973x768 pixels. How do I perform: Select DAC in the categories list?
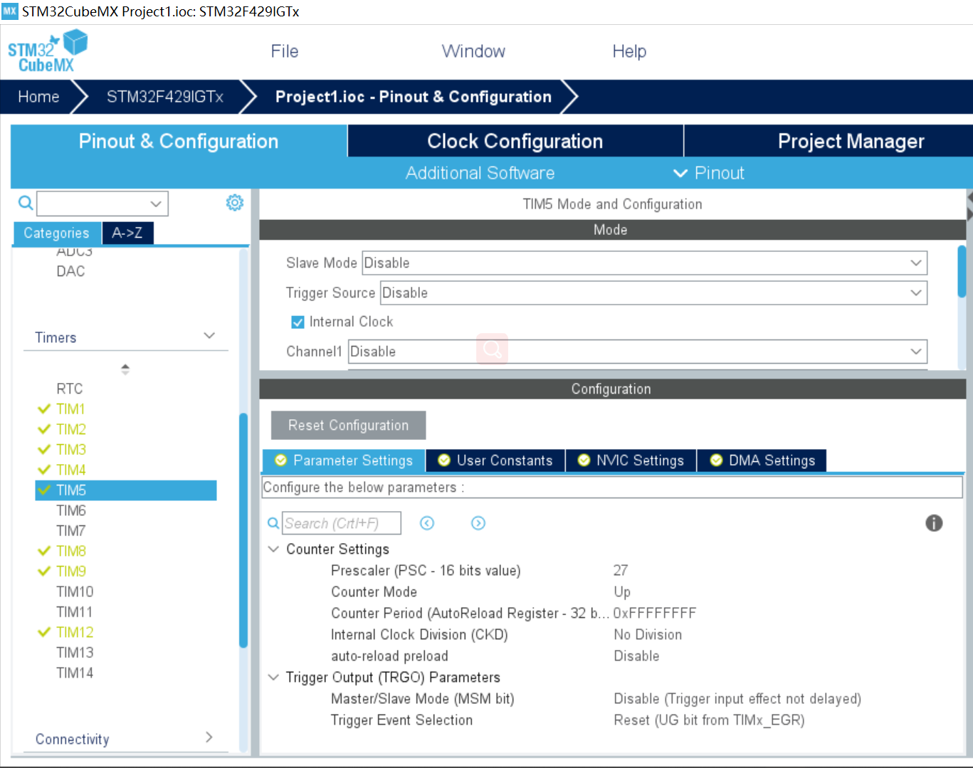pyautogui.click(x=70, y=271)
